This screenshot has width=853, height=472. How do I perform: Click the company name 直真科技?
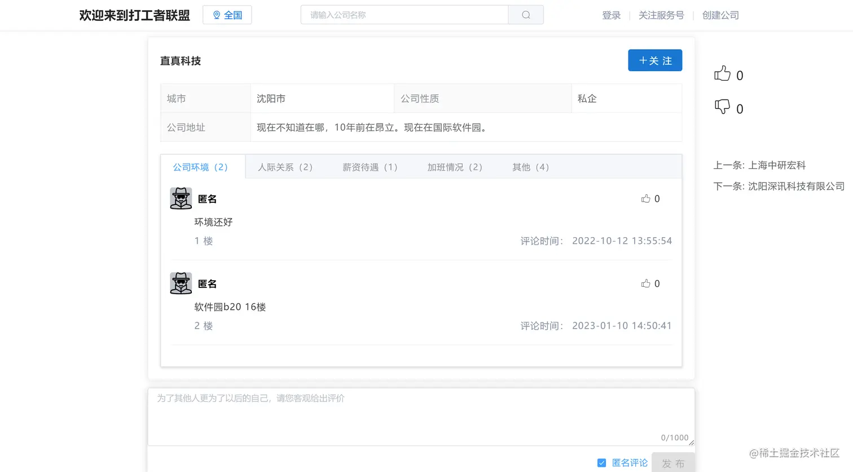point(181,61)
